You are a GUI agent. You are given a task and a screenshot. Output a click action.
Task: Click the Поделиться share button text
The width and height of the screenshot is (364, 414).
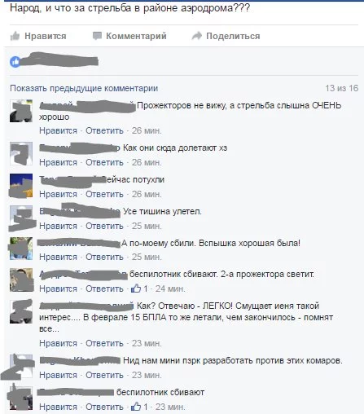233,36
